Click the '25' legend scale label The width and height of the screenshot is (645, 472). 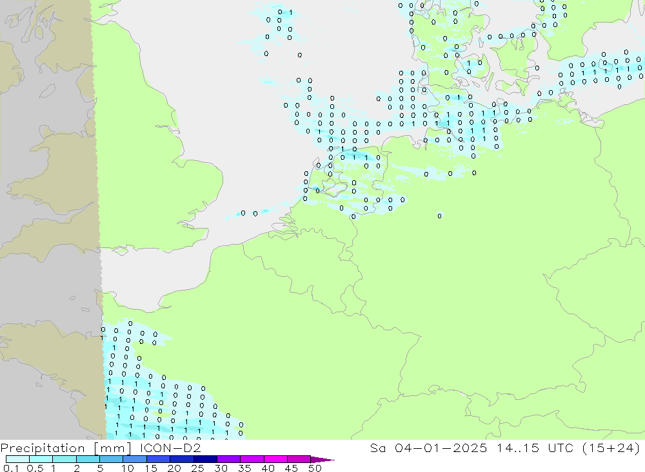[x=197, y=468]
